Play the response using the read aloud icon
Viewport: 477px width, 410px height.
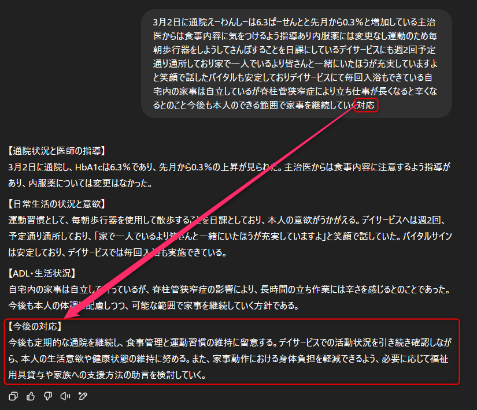click(x=65, y=396)
